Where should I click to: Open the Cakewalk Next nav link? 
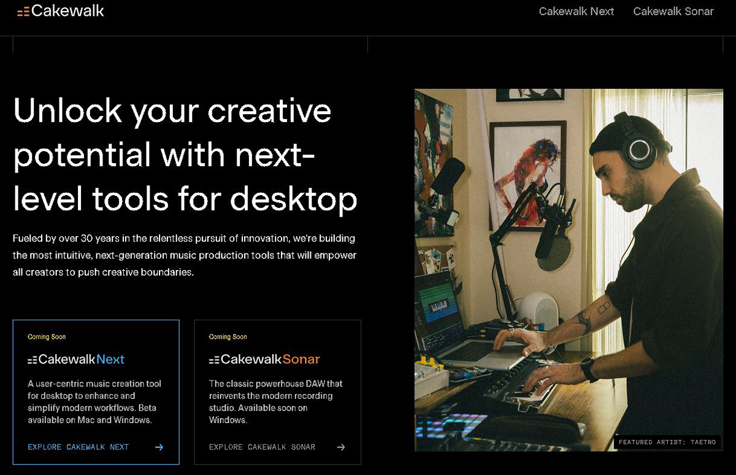[576, 12]
